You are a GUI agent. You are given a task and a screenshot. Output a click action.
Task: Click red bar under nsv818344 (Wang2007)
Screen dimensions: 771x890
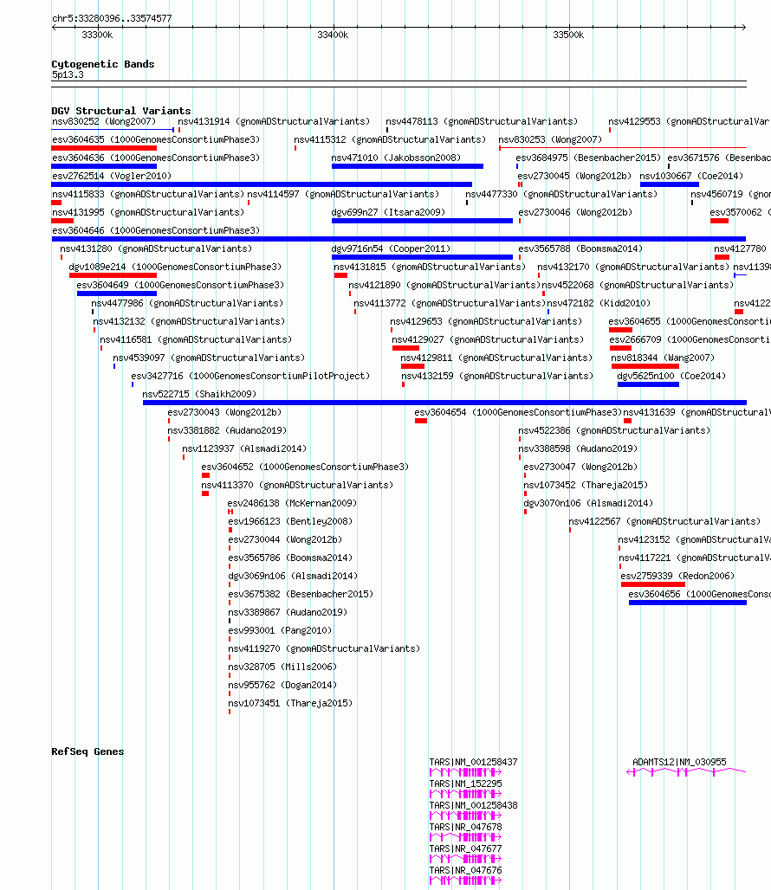[x=645, y=366]
